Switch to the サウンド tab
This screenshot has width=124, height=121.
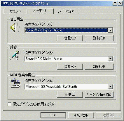coord(15,11)
